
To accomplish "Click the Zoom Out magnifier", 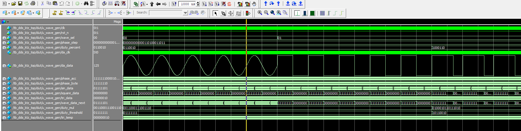I will coord(266,13).
